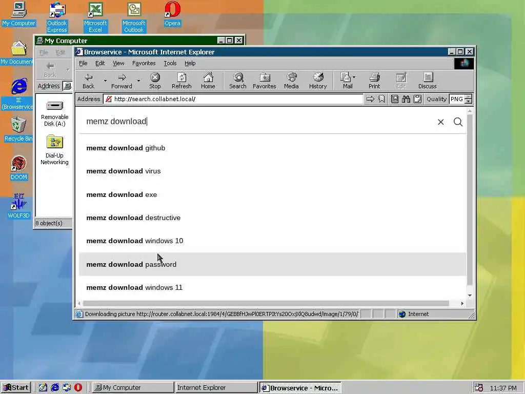The width and height of the screenshot is (525, 394).
Task: Open the Back button history dropdown arrow
Action: coord(105,81)
